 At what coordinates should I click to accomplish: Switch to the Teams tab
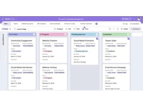[15, 24]
